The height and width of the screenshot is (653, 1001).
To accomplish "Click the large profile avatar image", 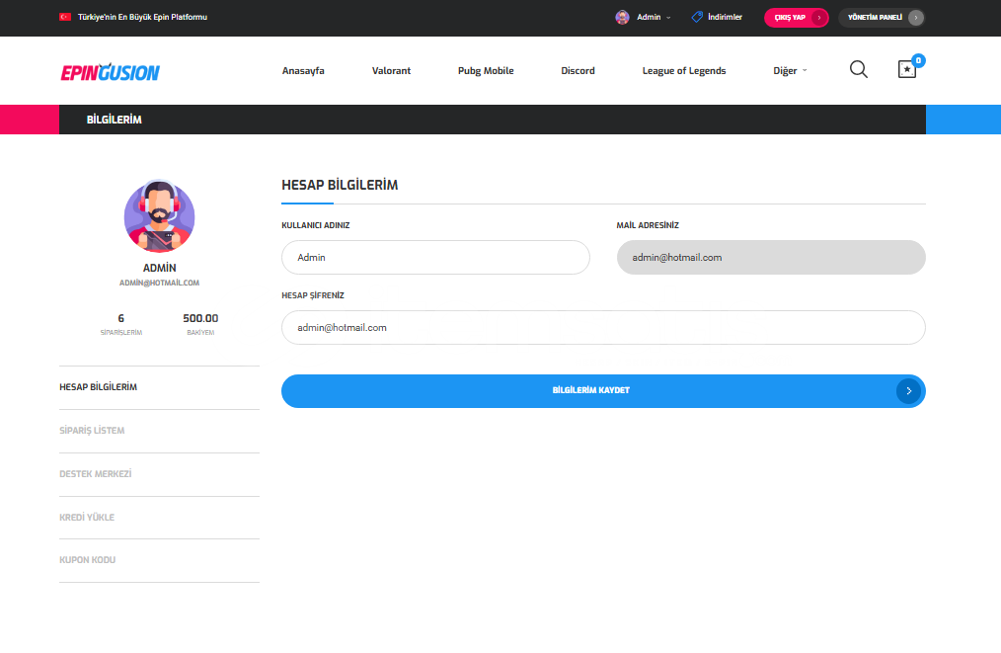I will (159, 215).
